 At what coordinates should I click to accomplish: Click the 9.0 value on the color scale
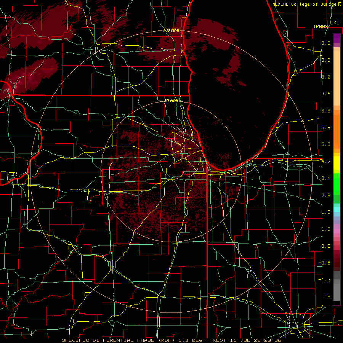coord(326,60)
